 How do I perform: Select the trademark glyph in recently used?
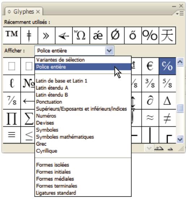(12, 35)
